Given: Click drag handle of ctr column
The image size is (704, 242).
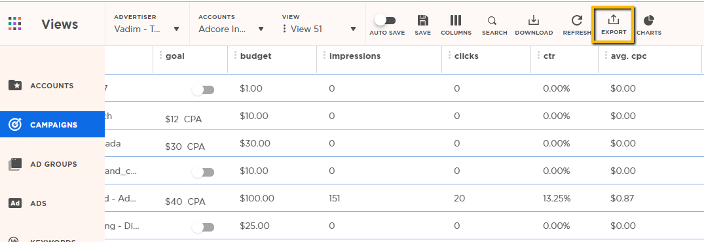Looking at the screenshot, I should pyautogui.click(x=538, y=56).
